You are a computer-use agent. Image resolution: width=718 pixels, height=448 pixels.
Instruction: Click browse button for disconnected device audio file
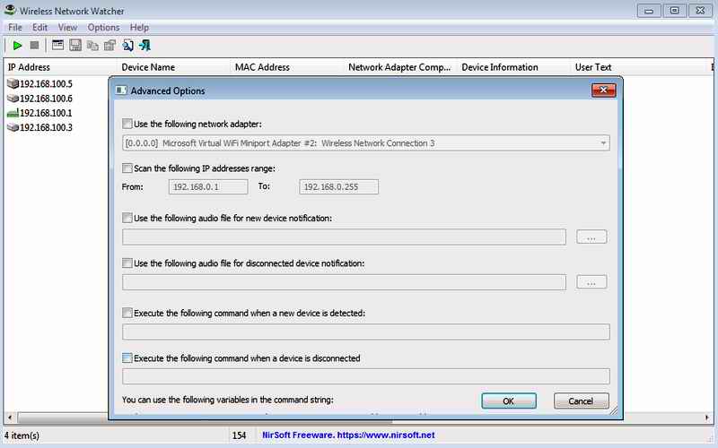591,282
